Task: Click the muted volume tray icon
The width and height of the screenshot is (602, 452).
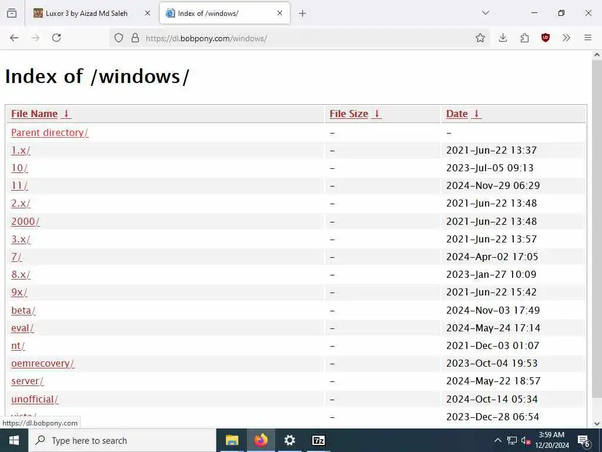Action: [x=526, y=440]
